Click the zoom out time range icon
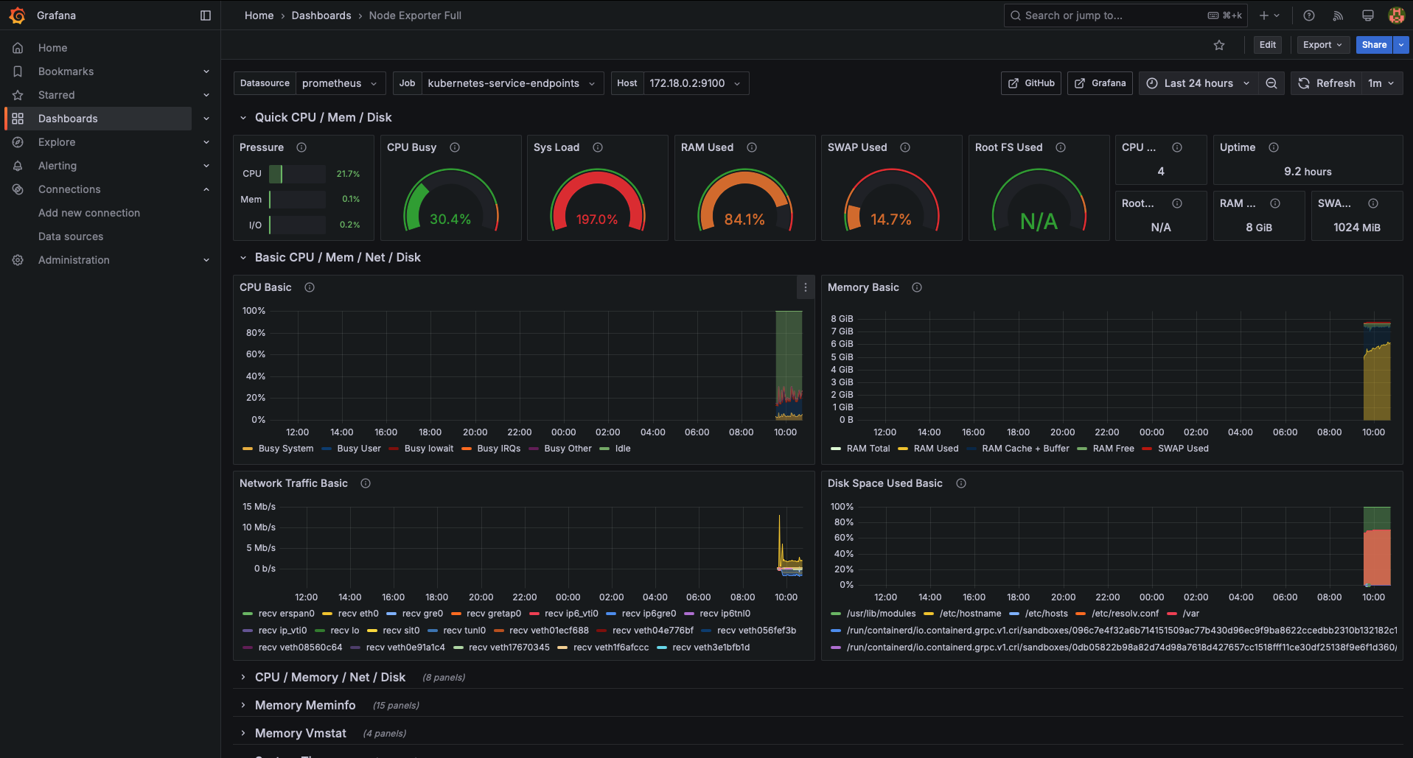Image resolution: width=1413 pixels, height=758 pixels. pyautogui.click(x=1271, y=83)
